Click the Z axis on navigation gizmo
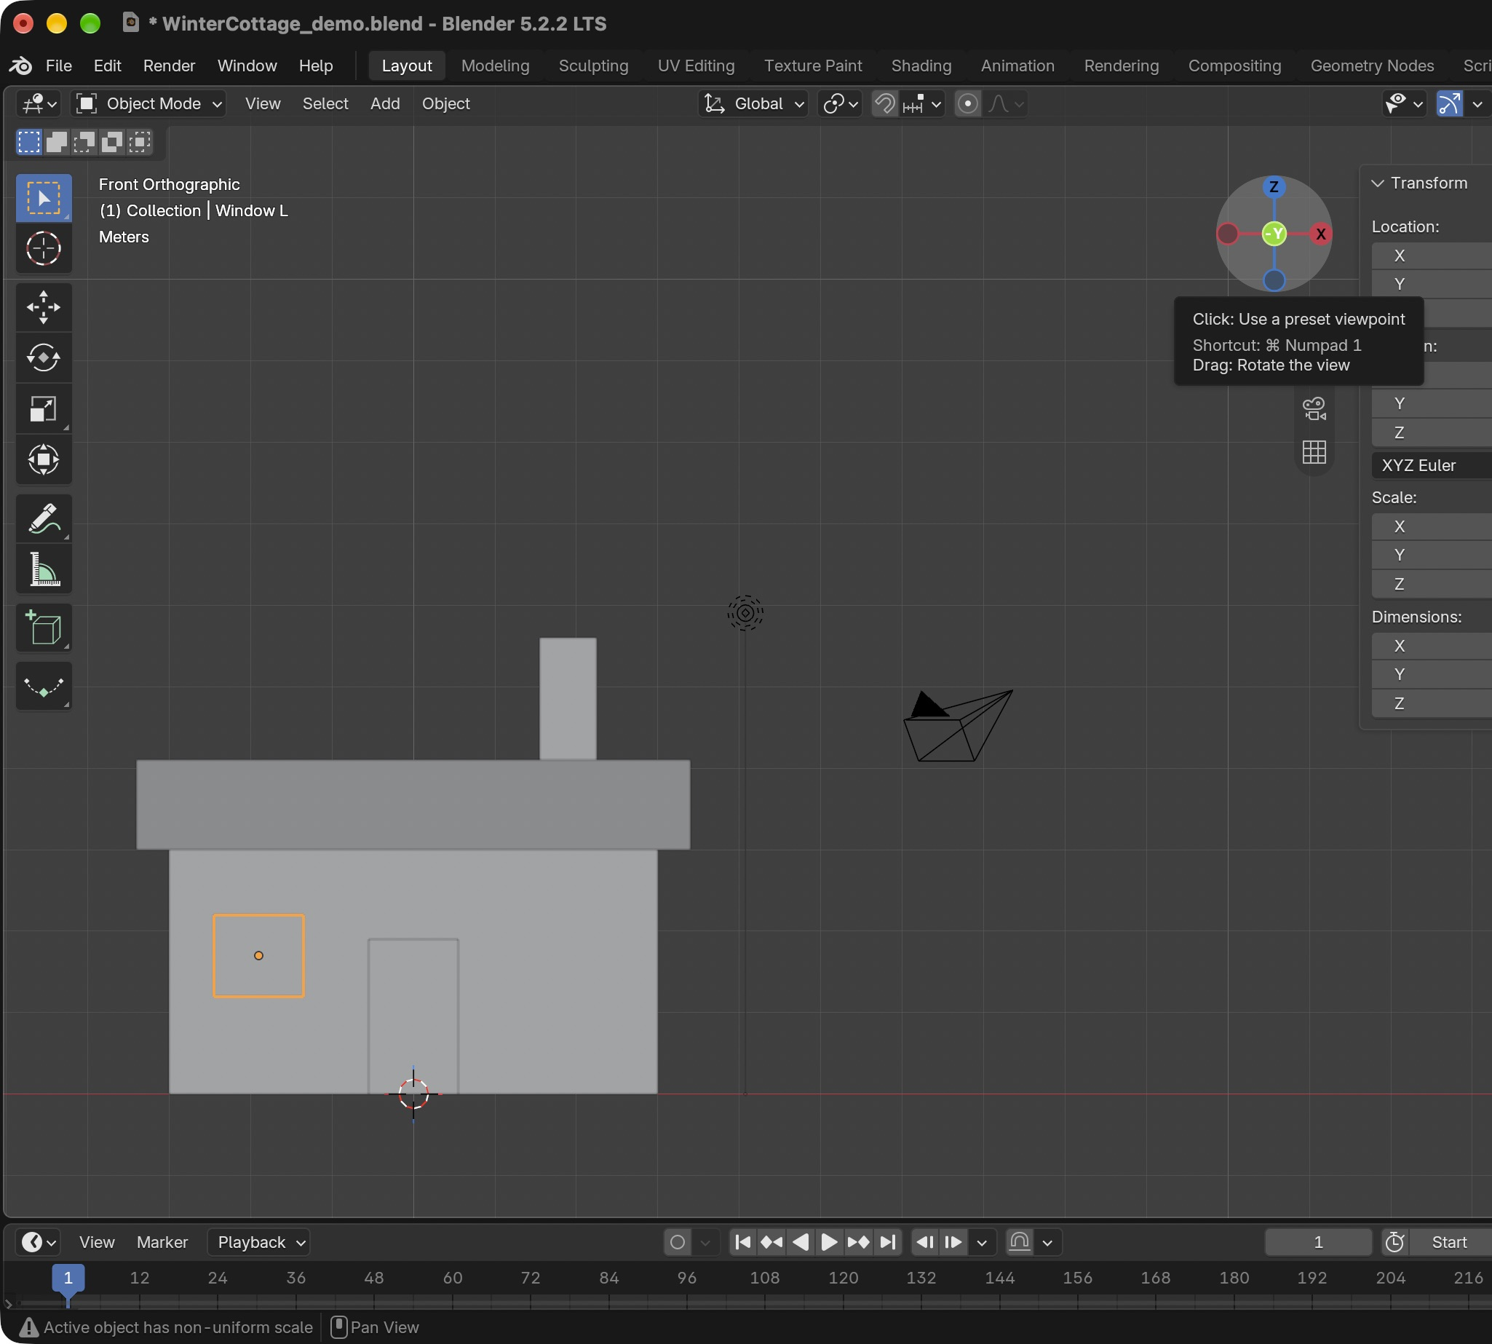The image size is (1492, 1344). [x=1274, y=187]
